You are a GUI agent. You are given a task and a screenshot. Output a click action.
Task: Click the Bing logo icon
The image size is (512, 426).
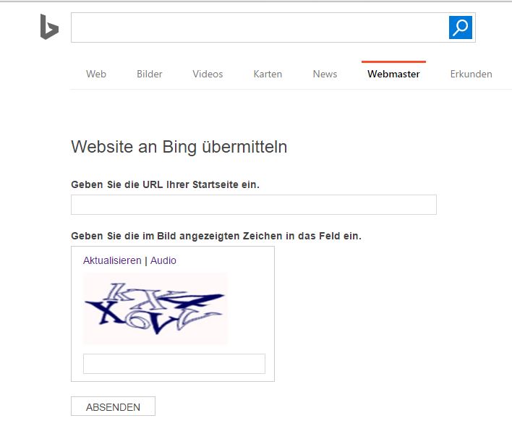point(49,27)
